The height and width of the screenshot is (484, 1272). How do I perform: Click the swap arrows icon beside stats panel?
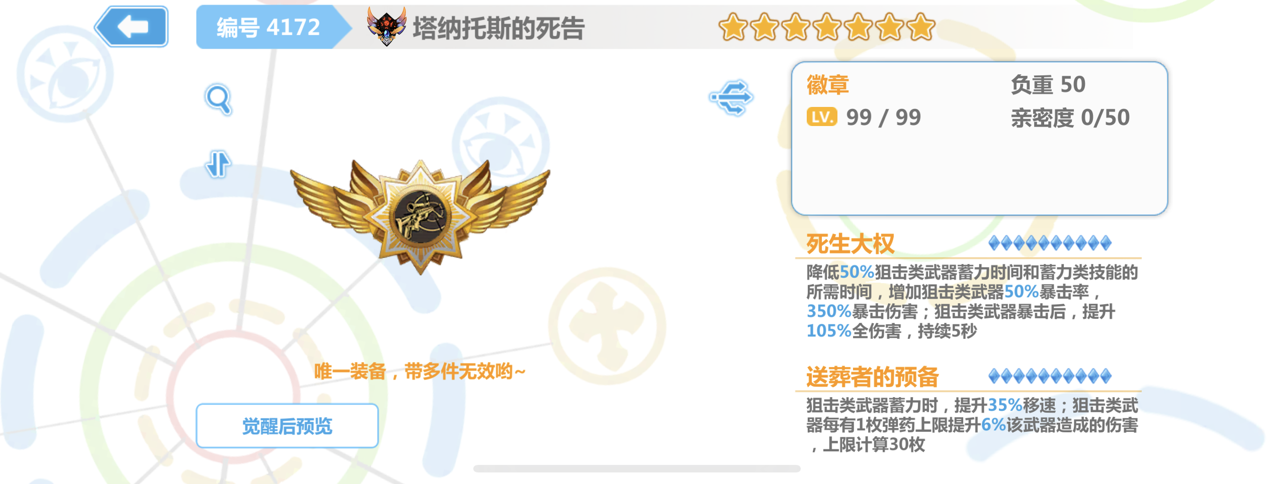731,97
